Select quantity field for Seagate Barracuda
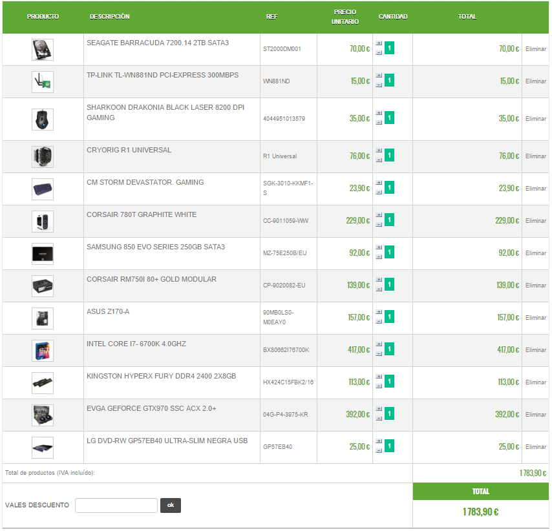Screen dimensions: 552x531 point(389,48)
